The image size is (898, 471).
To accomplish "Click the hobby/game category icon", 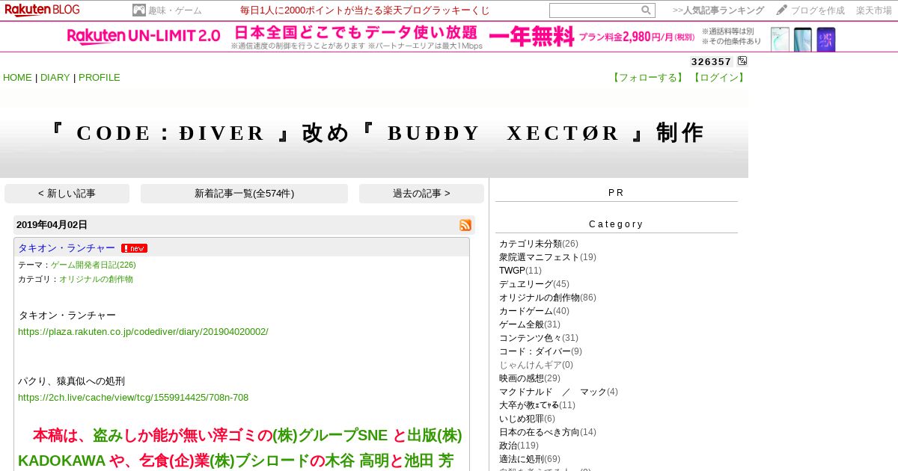I will pos(138,10).
